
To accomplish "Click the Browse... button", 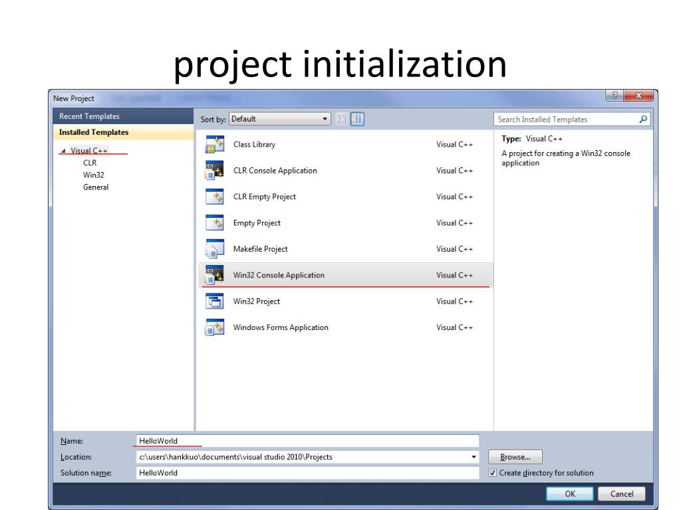I will pyautogui.click(x=515, y=457).
